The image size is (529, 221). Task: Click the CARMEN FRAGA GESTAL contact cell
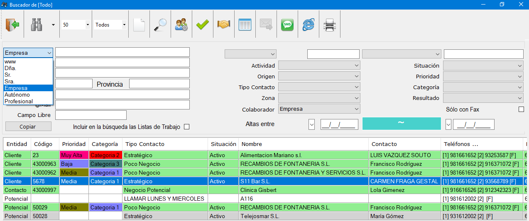pyautogui.click(x=404, y=181)
